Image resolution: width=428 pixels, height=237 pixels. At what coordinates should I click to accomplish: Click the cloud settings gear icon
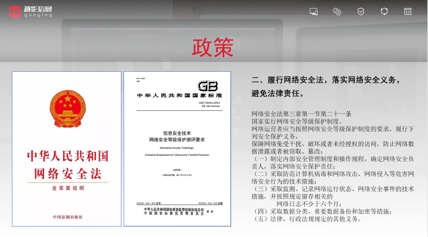coord(337,11)
